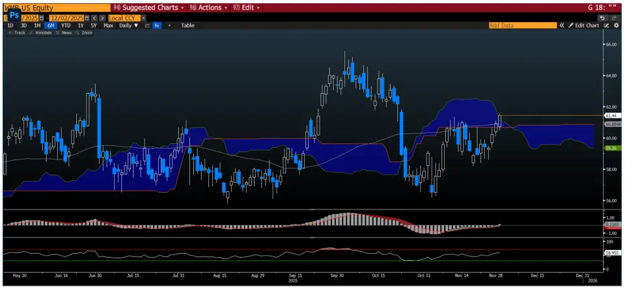Click the Add Data input field

[522, 25]
